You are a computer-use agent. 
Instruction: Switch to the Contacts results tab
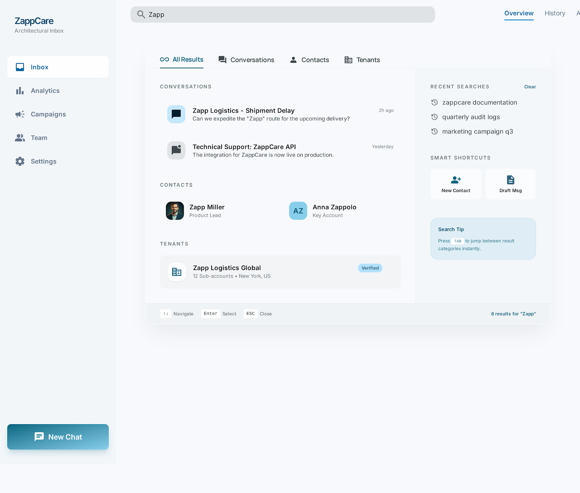[x=310, y=60]
